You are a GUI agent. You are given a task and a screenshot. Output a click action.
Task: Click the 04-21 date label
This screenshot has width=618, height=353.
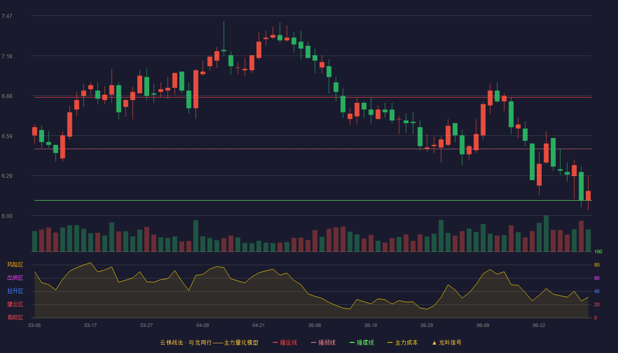[259, 325]
